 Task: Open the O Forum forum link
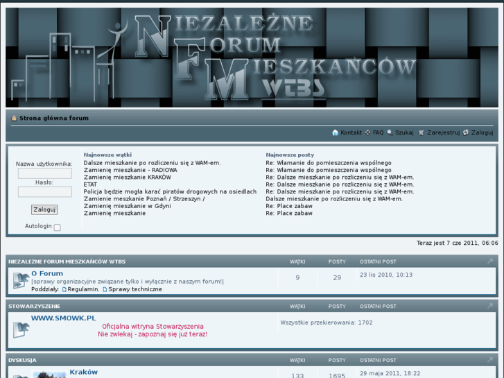click(x=47, y=273)
